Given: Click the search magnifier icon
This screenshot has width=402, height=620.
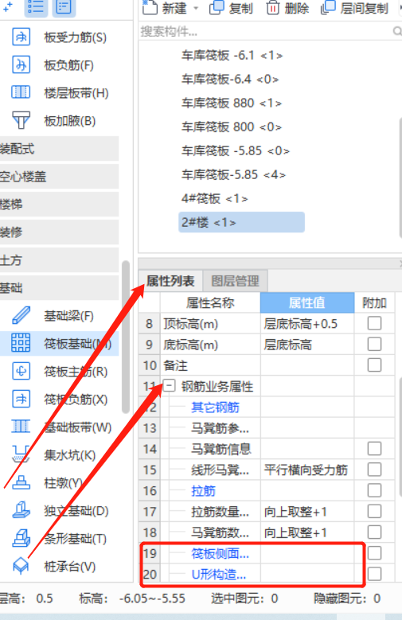Looking at the screenshot, I should [x=397, y=31].
